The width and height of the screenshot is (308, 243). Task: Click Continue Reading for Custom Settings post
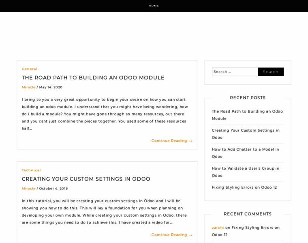(x=172, y=235)
